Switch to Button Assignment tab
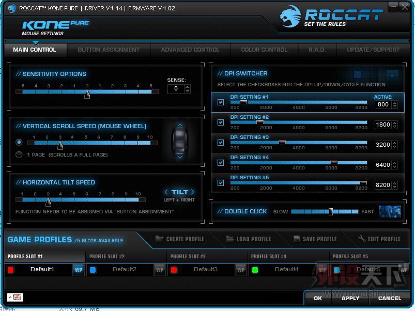Screen dimensions: 415x311 pyautogui.click(x=109, y=50)
